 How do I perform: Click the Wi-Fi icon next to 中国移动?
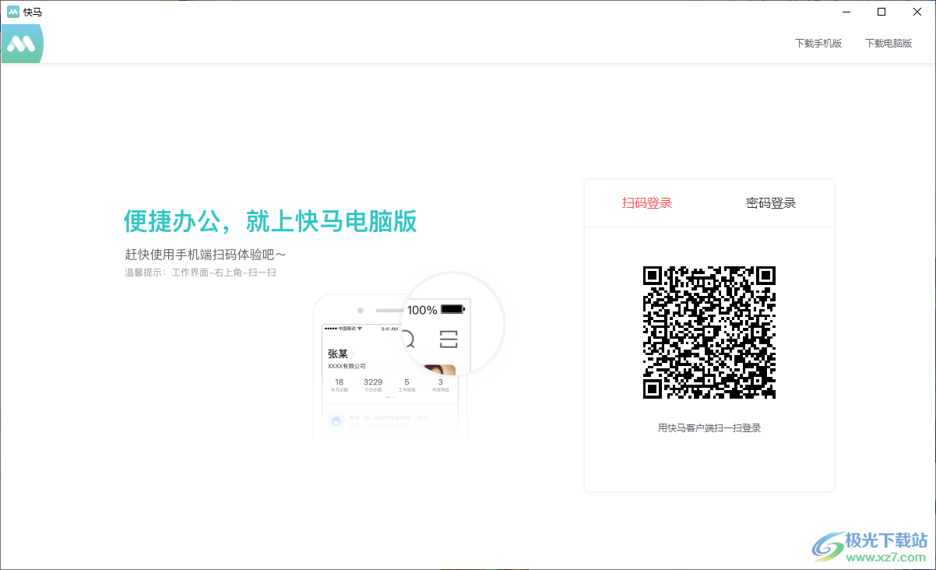pos(359,328)
